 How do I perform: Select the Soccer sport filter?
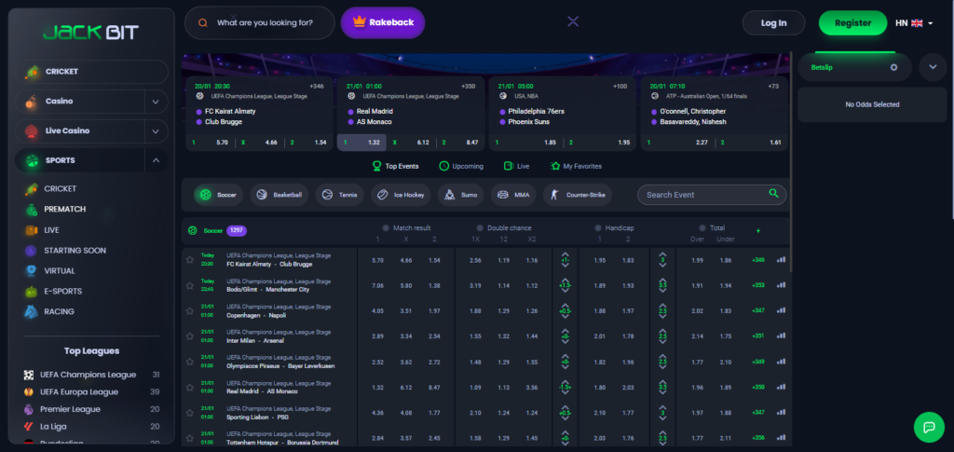(x=218, y=195)
